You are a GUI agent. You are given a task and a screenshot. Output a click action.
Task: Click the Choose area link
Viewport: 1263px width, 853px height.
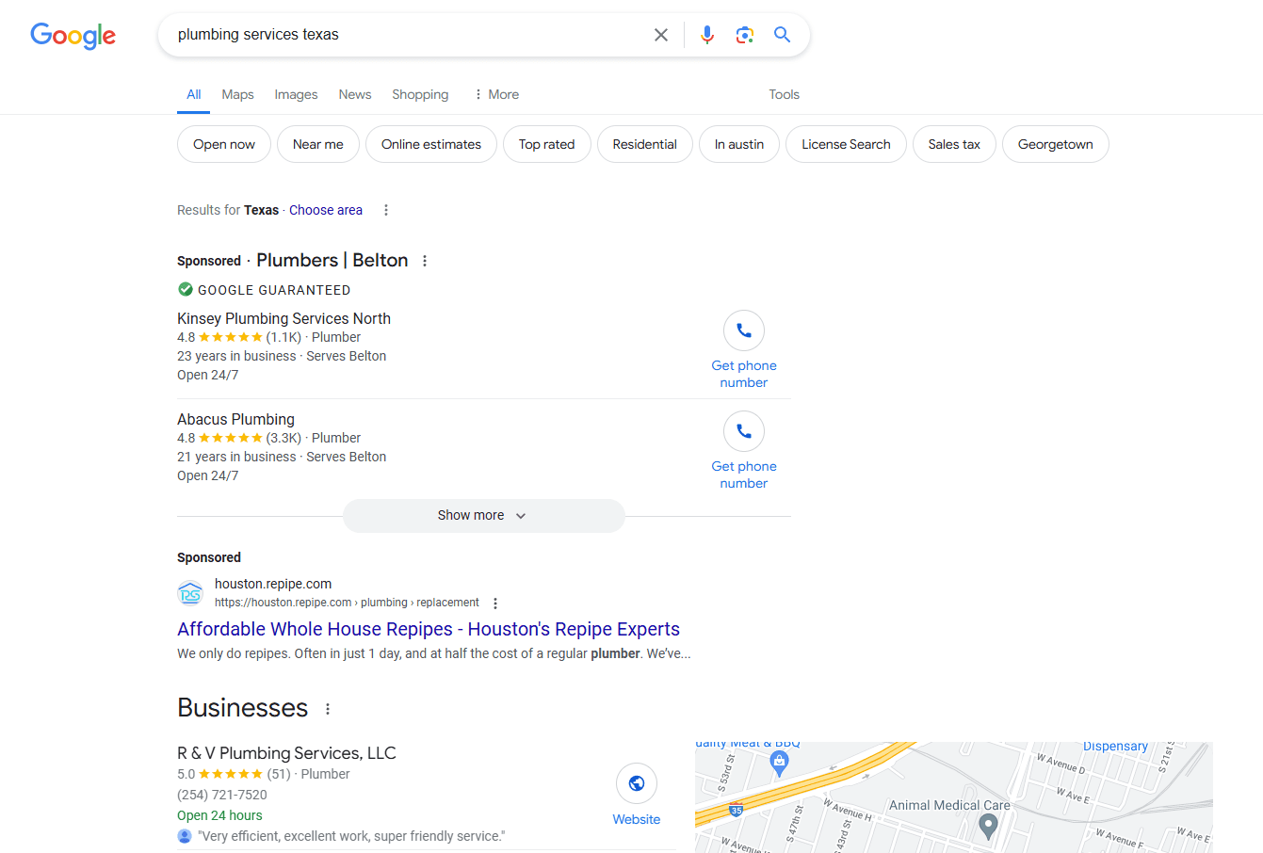[326, 210]
